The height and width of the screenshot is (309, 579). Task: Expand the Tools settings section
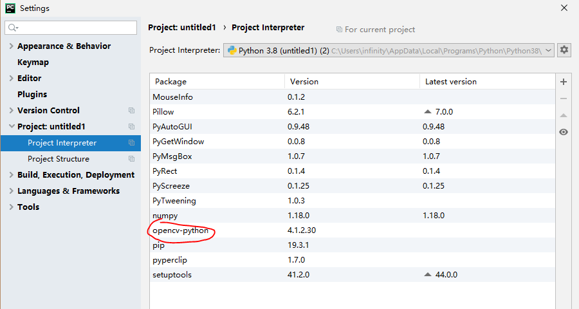11,207
